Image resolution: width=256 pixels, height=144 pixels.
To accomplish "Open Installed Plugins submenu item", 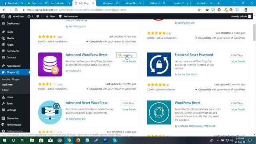I will [x=11, y=79].
